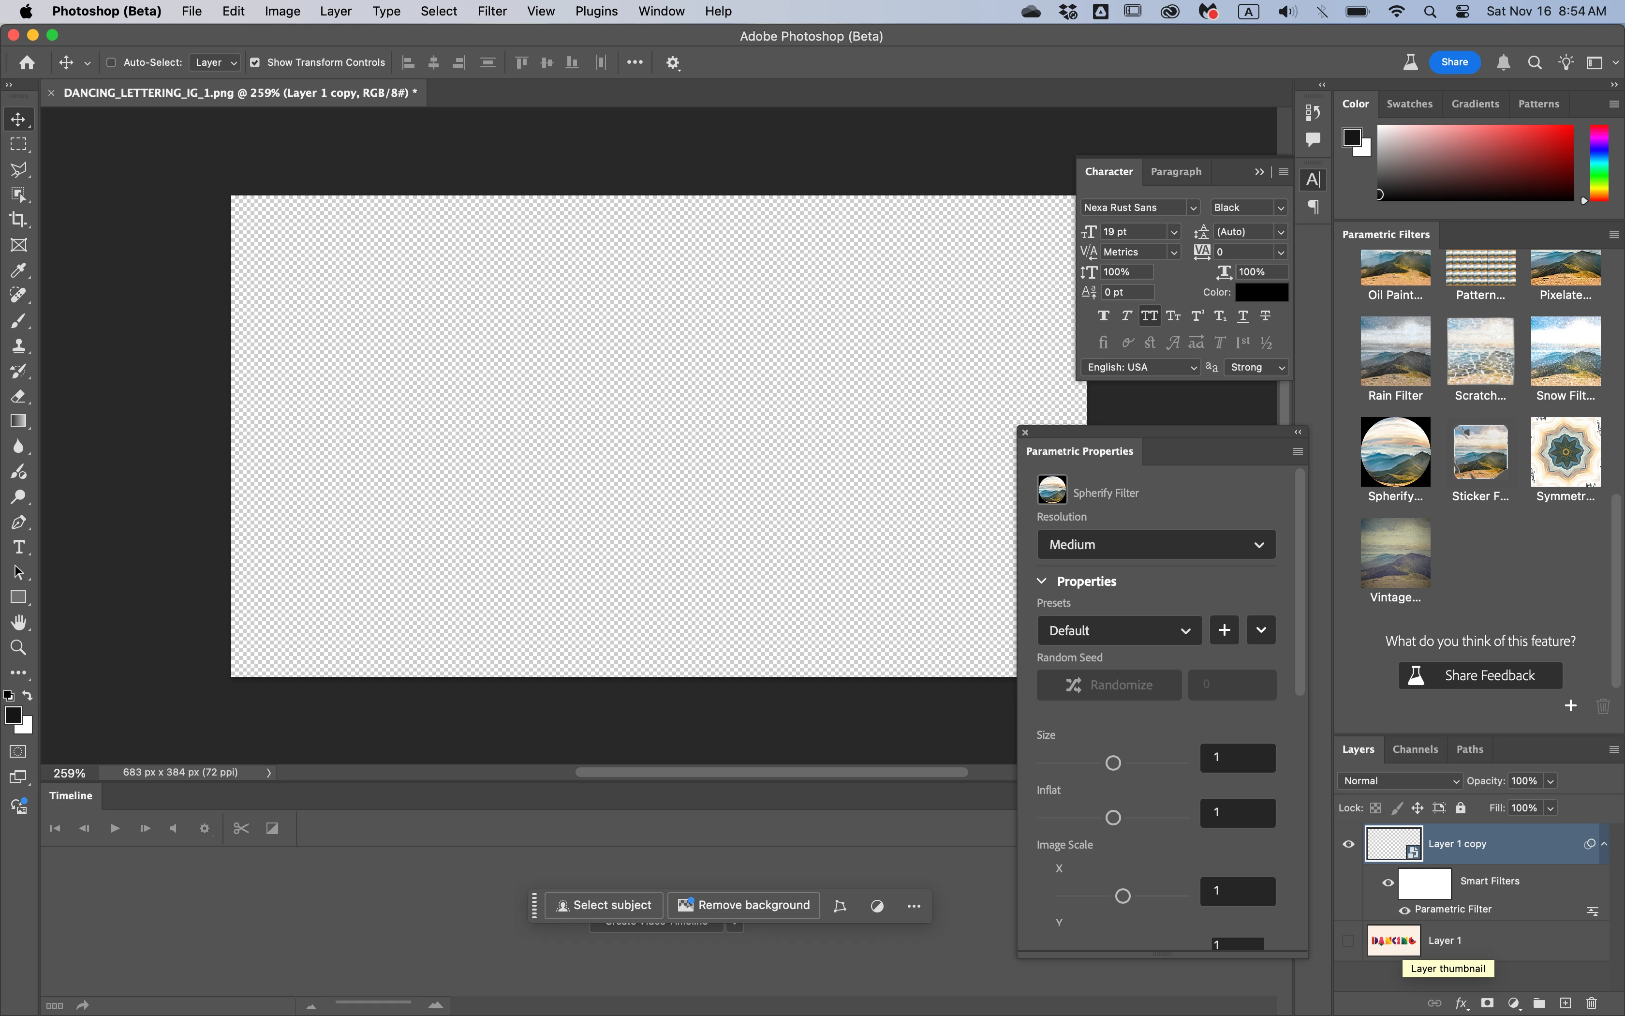Image resolution: width=1625 pixels, height=1016 pixels.
Task: Click the Zoom tool in toolbar
Action: [x=18, y=648]
